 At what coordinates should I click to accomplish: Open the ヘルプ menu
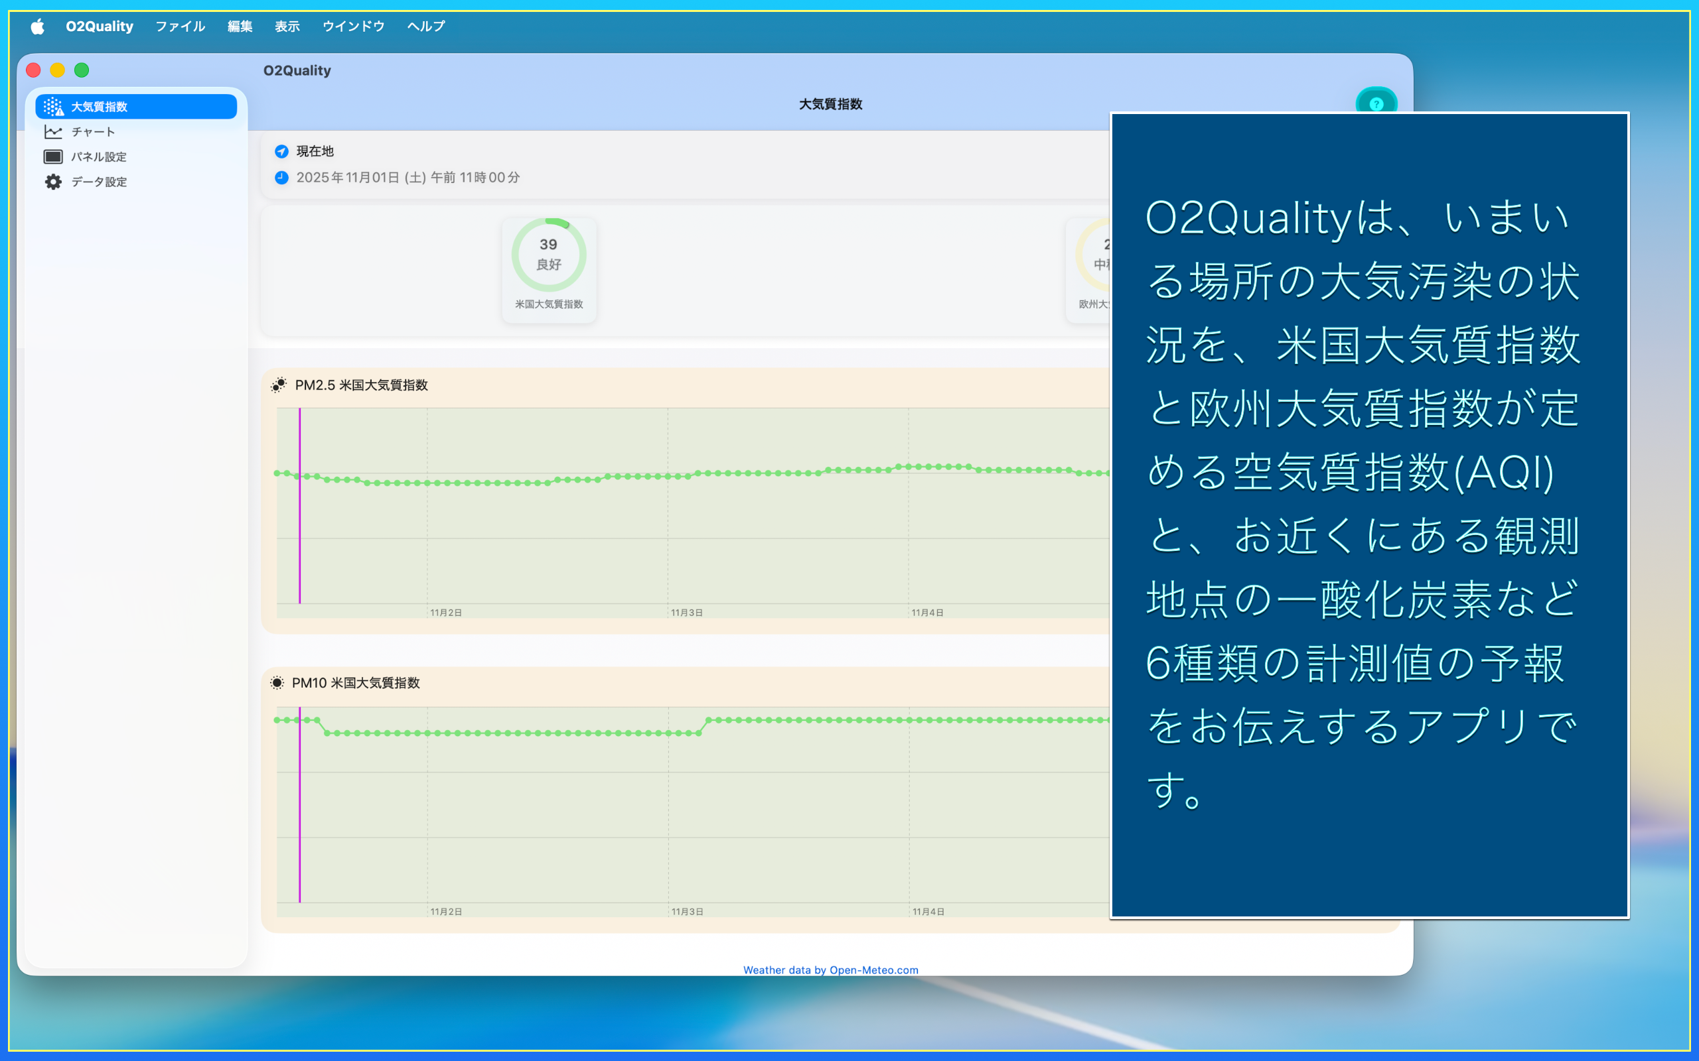(x=426, y=27)
